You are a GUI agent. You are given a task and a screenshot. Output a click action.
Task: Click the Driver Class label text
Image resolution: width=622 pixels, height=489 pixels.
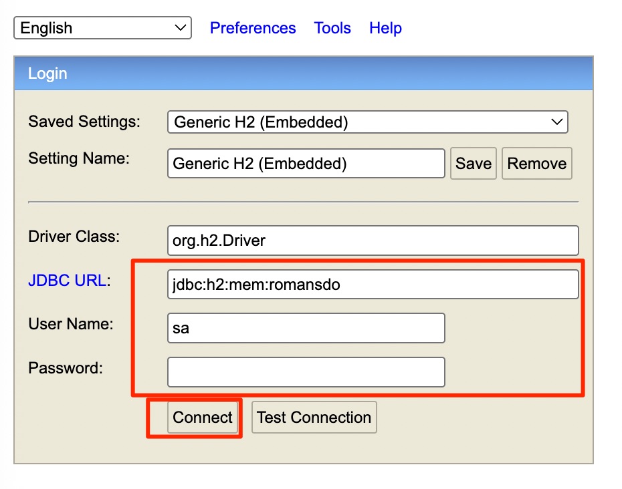pos(74,236)
